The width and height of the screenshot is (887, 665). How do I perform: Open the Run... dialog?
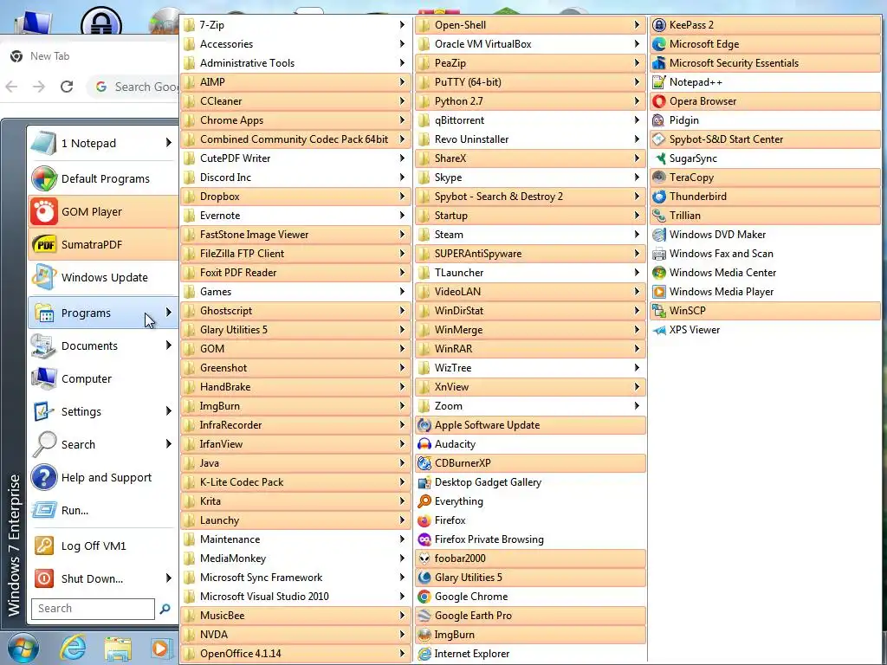102,510
